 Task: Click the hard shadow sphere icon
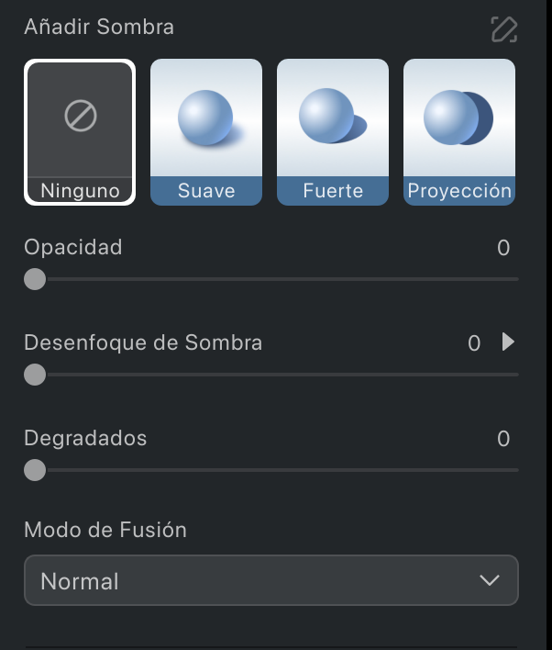click(x=333, y=116)
